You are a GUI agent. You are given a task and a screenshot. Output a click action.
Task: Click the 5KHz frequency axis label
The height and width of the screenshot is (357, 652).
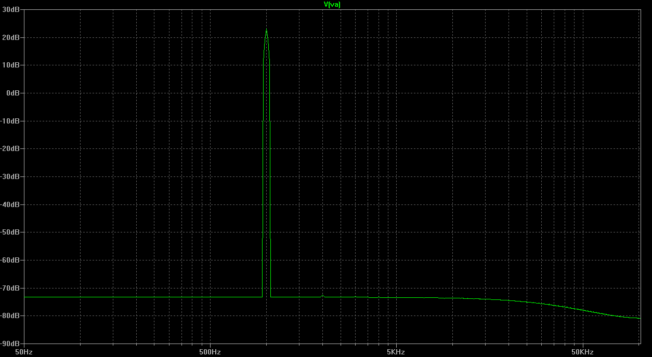[x=396, y=352]
